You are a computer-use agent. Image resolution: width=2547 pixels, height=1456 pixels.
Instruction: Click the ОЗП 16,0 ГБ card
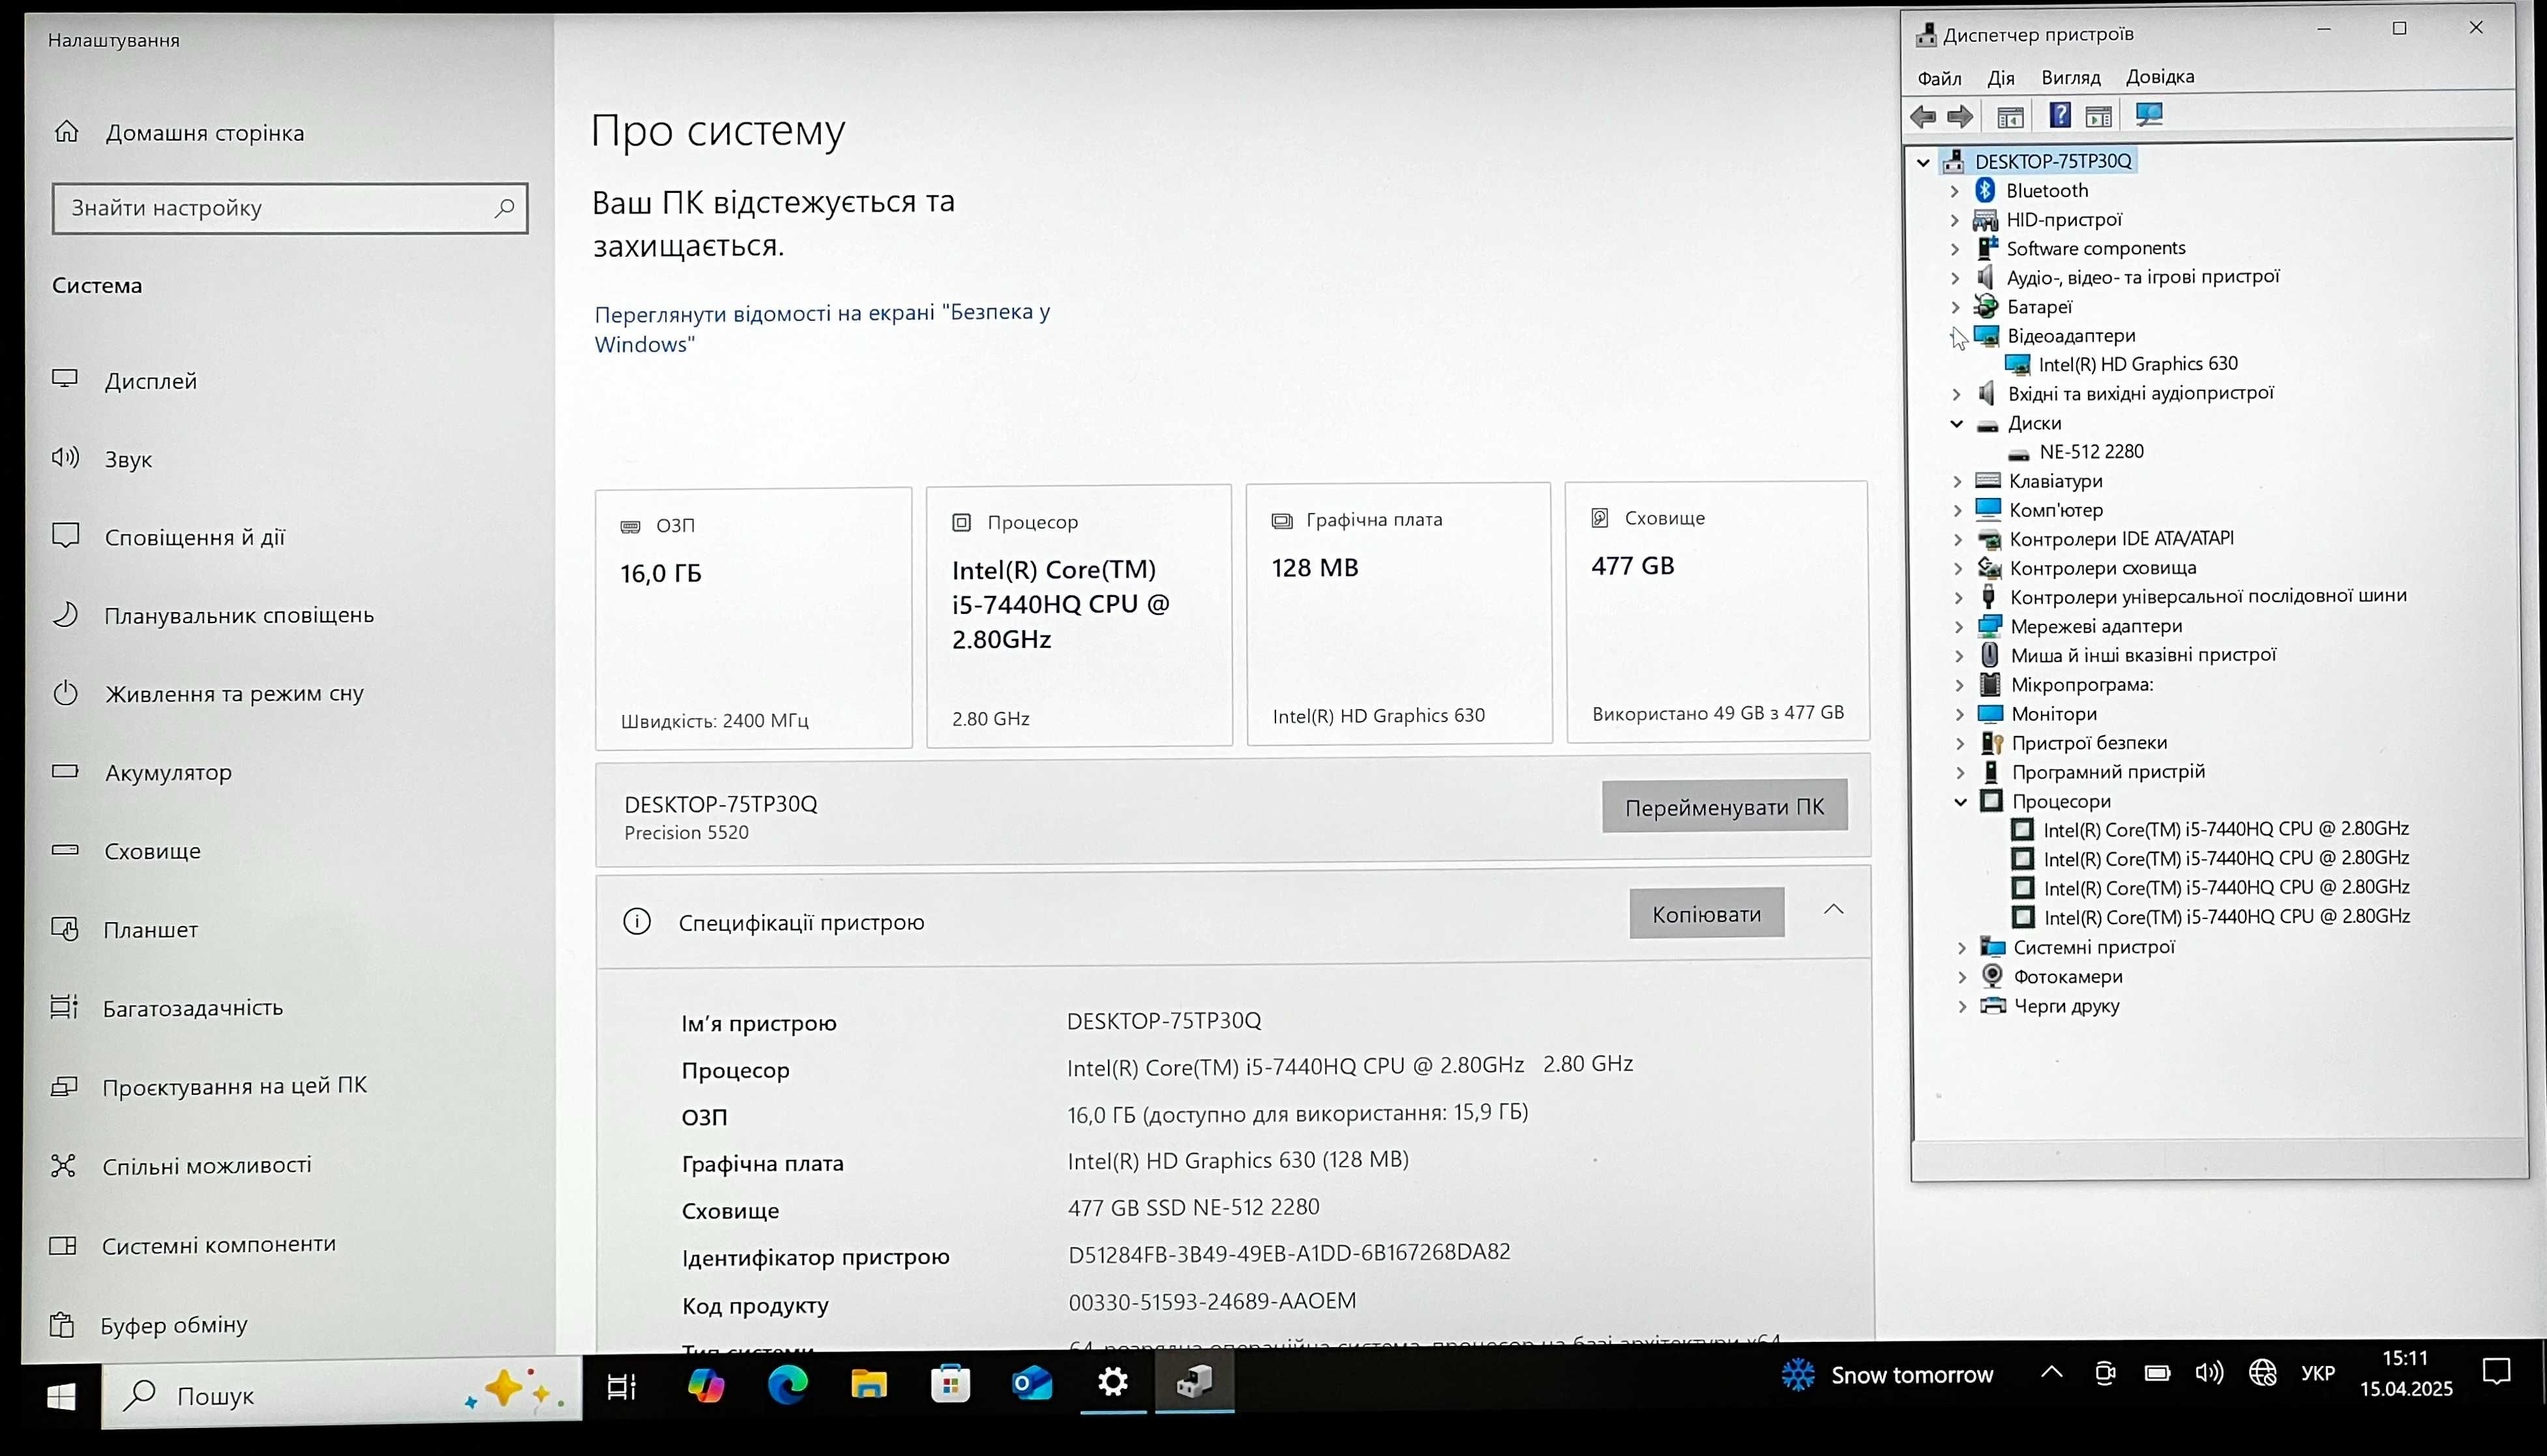pyautogui.click(x=753, y=618)
